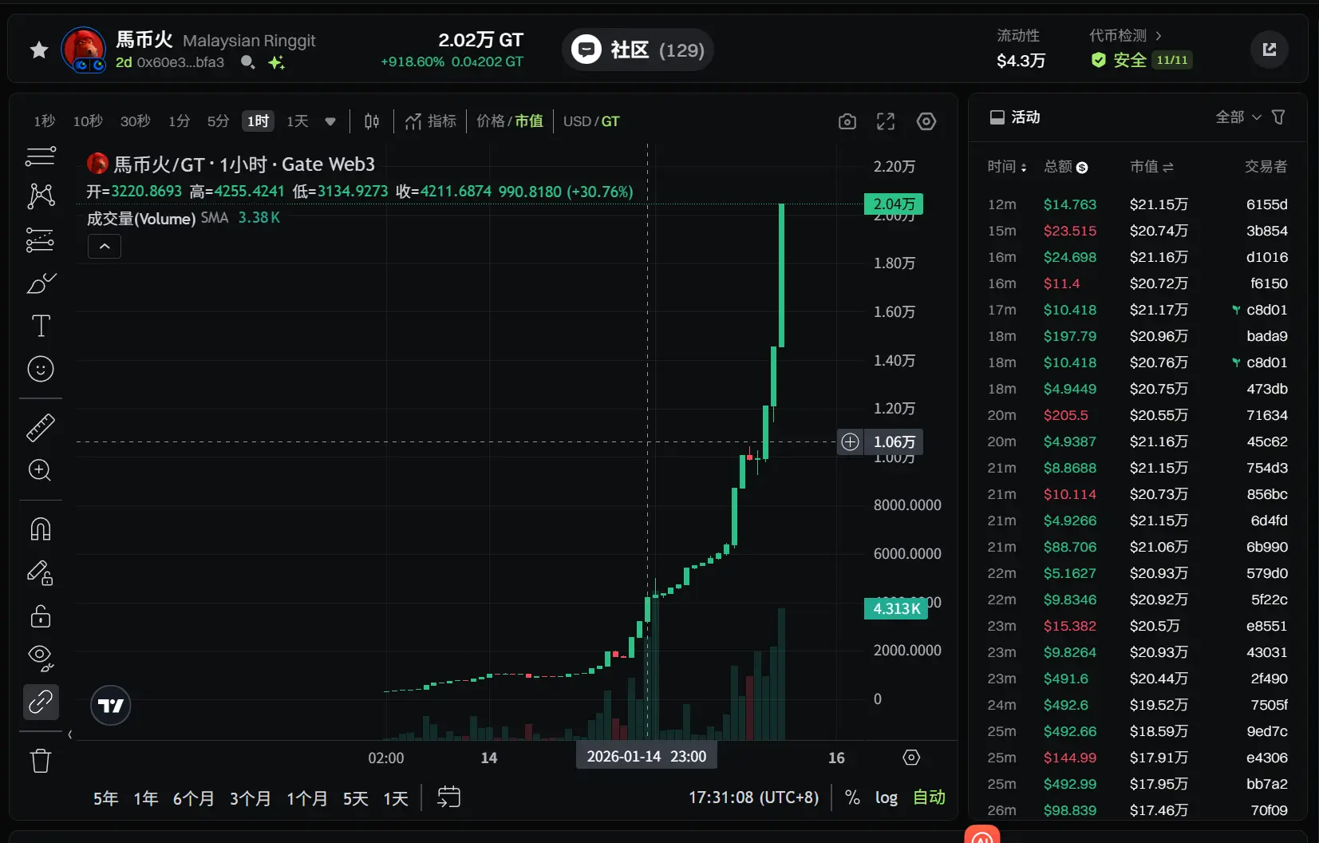
Task: Click the token avatar image
Action: (84, 49)
